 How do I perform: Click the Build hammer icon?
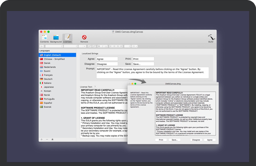(211, 38)
